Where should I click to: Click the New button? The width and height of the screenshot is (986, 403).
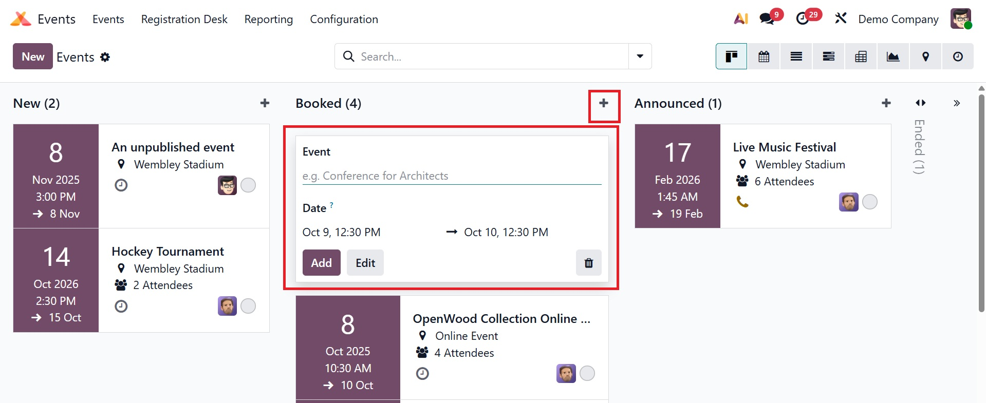pyautogui.click(x=33, y=56)
